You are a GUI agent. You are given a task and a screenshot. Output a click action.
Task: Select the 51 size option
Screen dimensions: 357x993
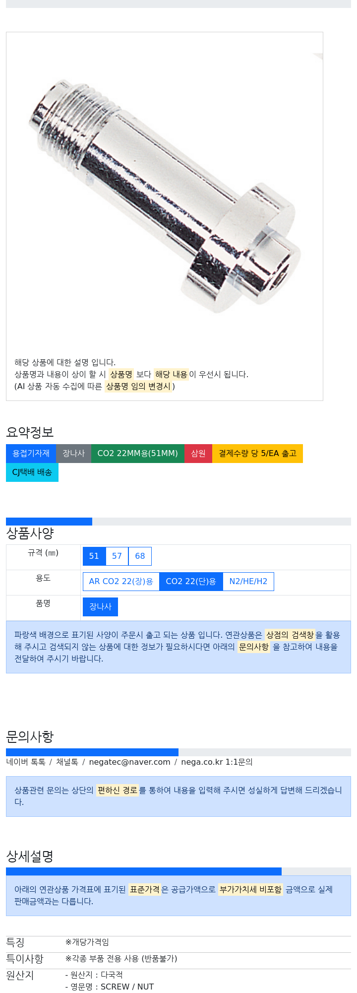coord(94,556)
